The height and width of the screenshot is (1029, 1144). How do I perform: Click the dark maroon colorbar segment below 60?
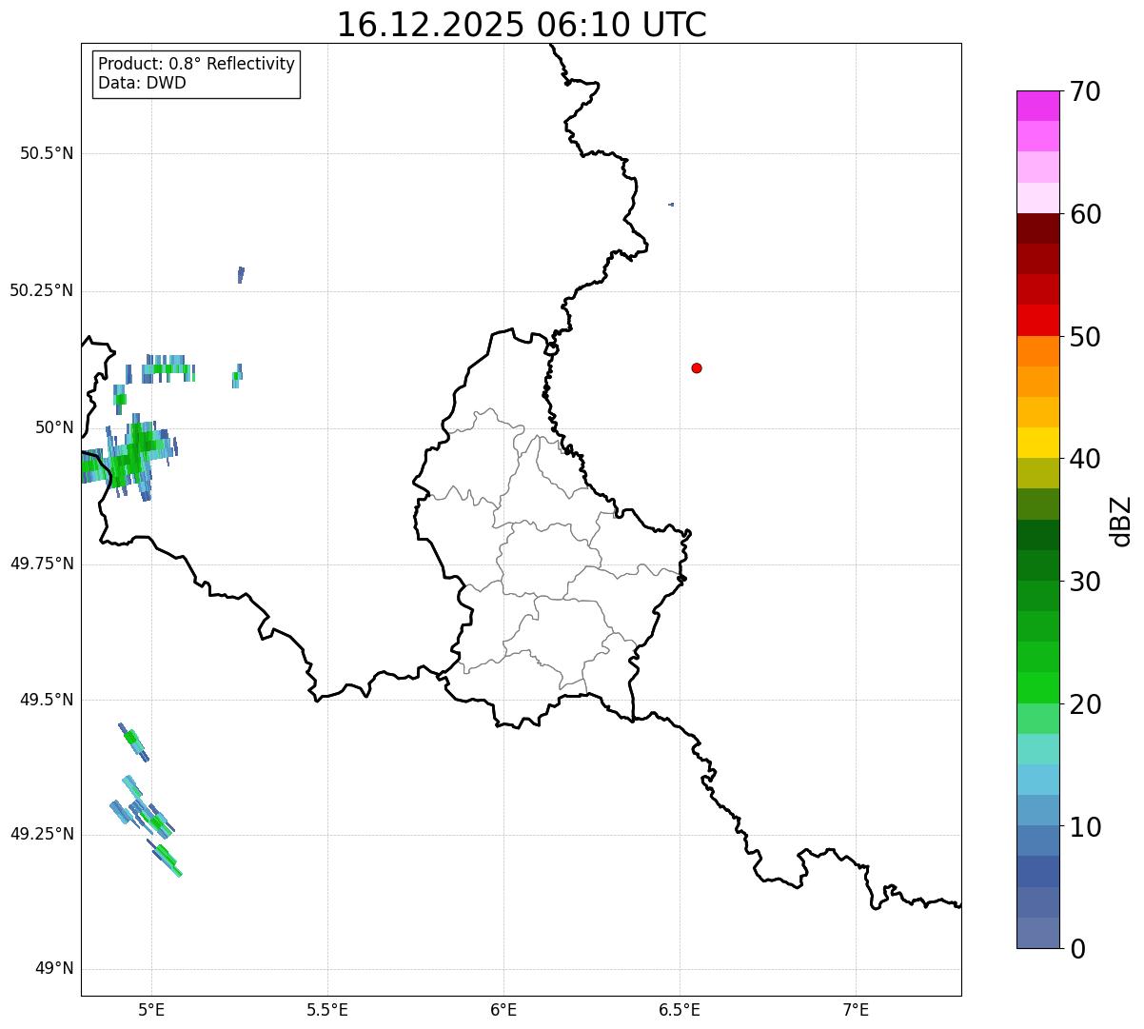coord(1037,228)
